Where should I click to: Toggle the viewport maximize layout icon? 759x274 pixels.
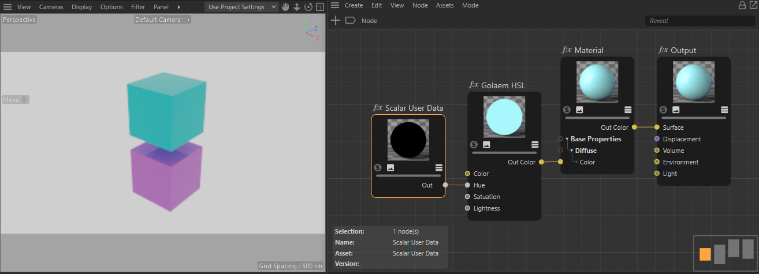pos(319,7)
